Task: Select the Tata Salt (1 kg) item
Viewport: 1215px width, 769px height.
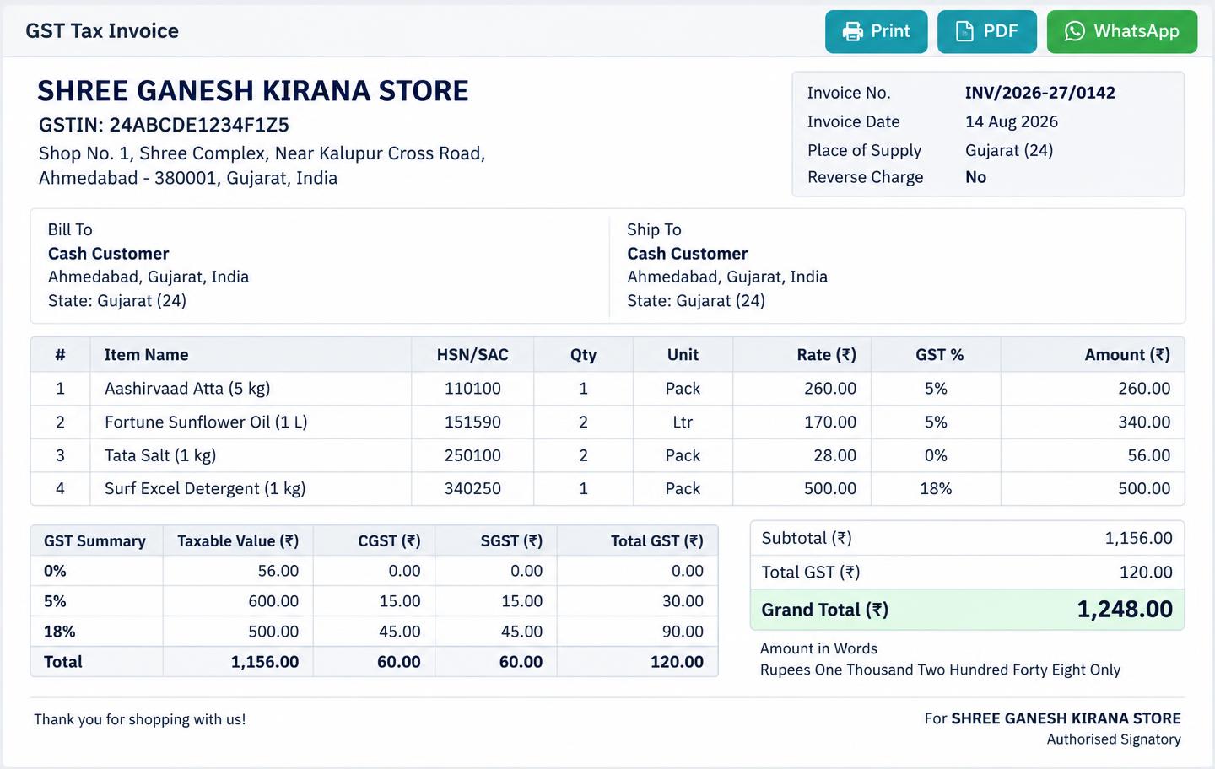Action: (x=160, y=455)
